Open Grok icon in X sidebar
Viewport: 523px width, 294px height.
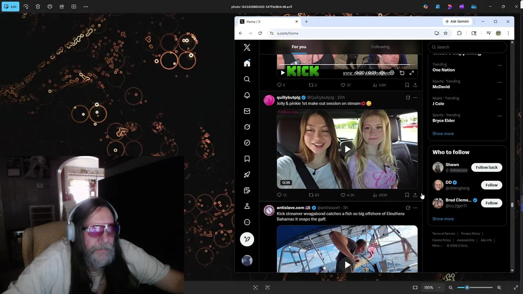click(x=247, y=127)
